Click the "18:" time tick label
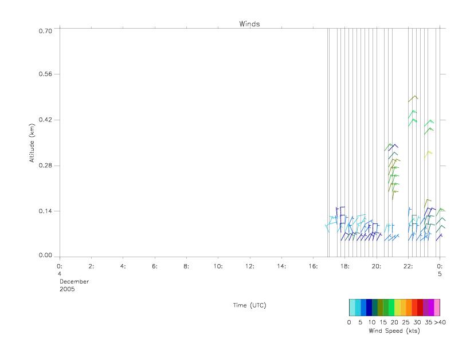 click(x=345, y=266)
